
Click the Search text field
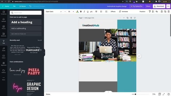26,13
